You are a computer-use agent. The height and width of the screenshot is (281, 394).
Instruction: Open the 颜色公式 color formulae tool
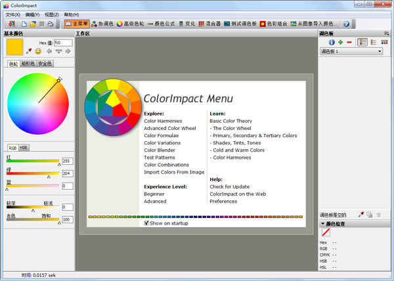click(x=161, y=24)
